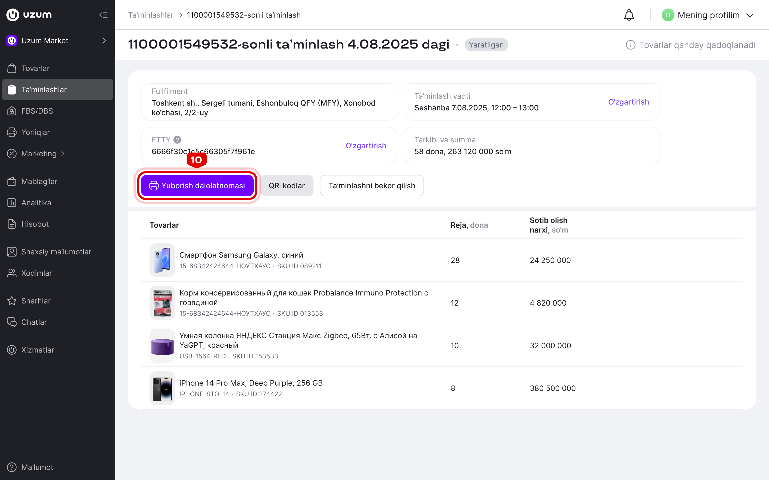Click the SKU ID 153533 text

[x=255, y=356]
